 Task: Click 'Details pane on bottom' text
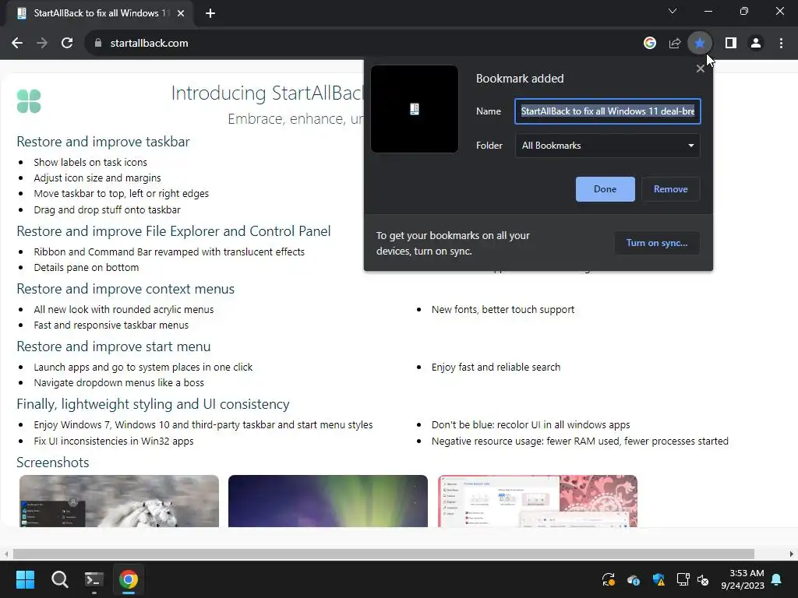[86, 268]
